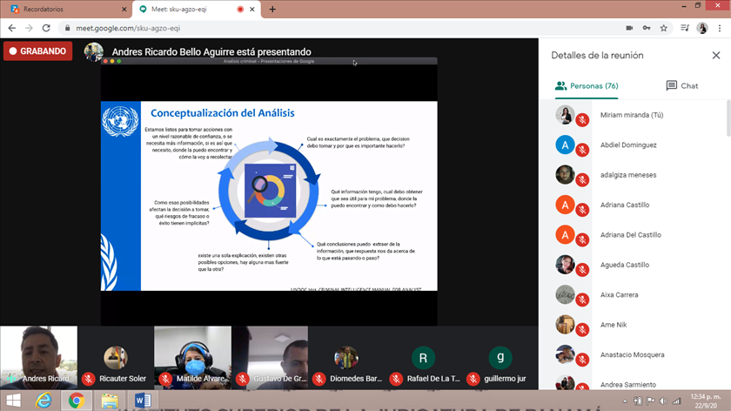Click muted mic icon for Aixa Carrera
Viewport: 731px width, 411px height.
click(x=582, y=300)
